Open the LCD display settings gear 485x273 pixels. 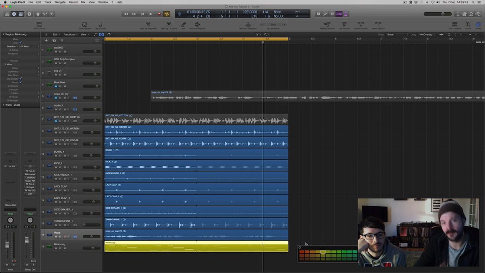179,14
